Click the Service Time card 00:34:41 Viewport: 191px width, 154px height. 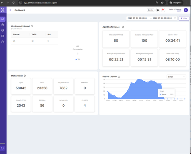pyautogui.click(x=173, y=39)
